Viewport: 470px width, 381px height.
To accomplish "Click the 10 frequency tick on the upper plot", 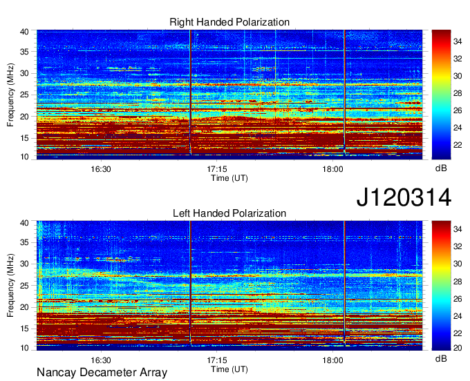I will point(24,157).
